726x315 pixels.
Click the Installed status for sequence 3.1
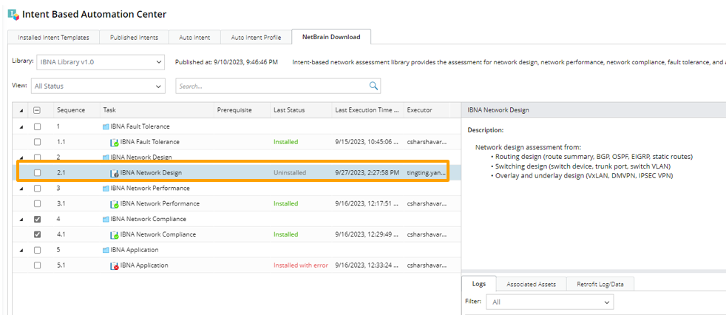coord(285,203)
